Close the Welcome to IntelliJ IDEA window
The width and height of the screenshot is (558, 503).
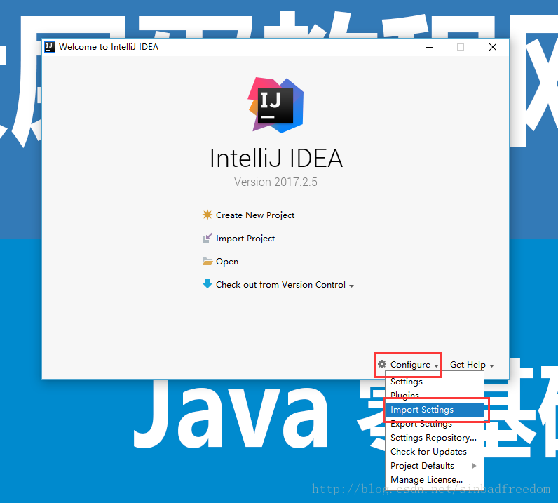click(493, 47)
